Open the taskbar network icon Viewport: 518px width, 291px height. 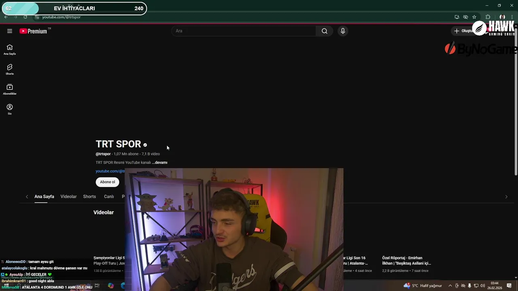pyautogui.click(x=476, y=286)
